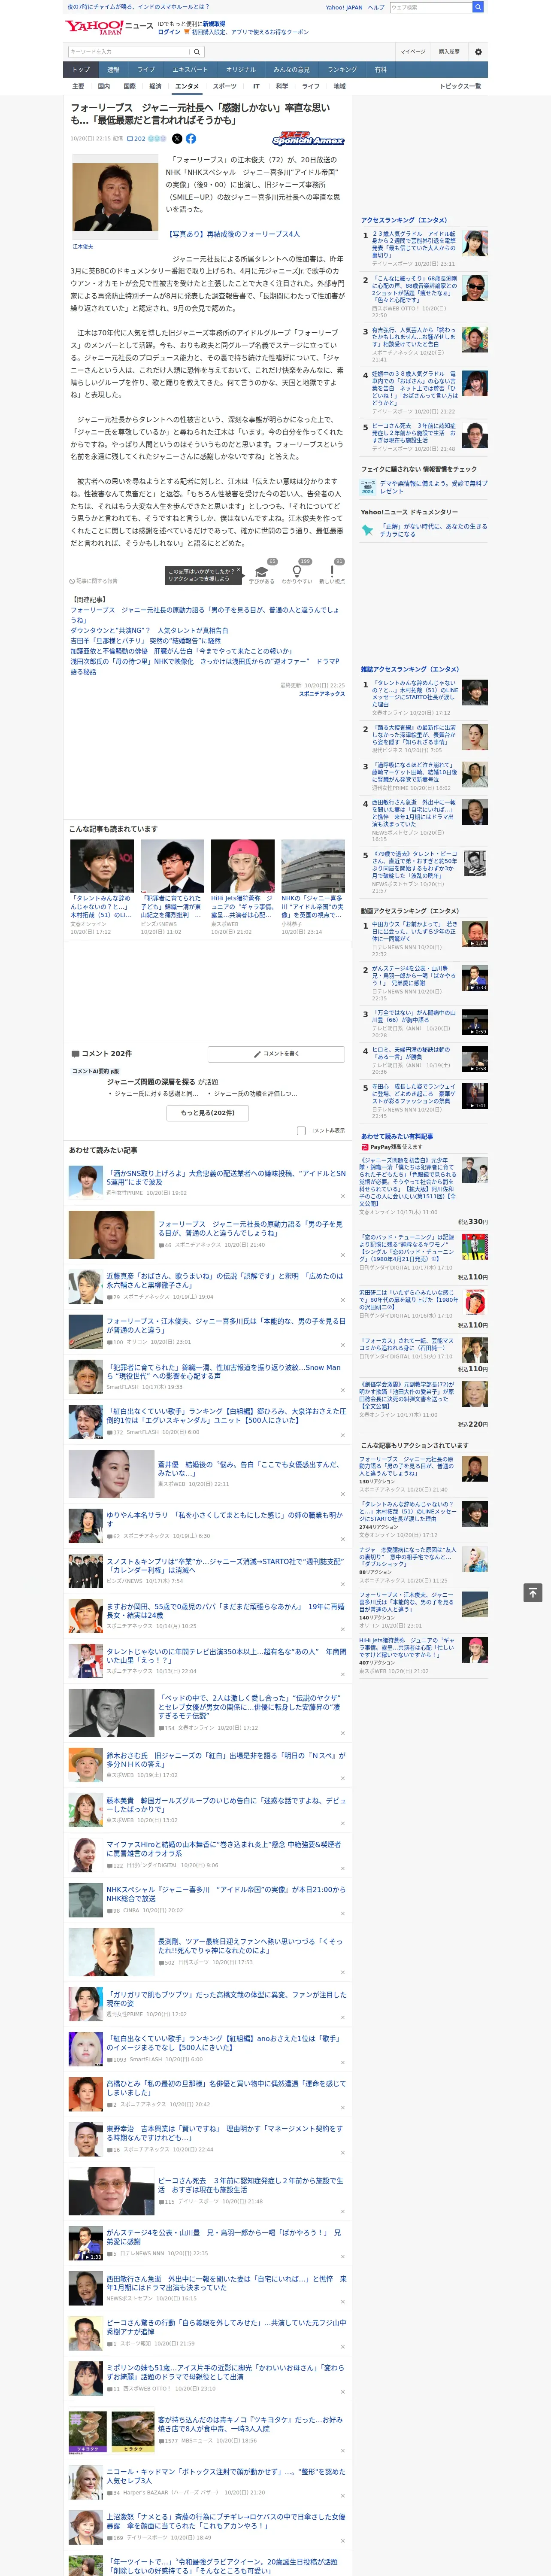This screenshot has width=551, height=2576.
Task: Open 購入履歴 link
Action: (x=449, y=52)
